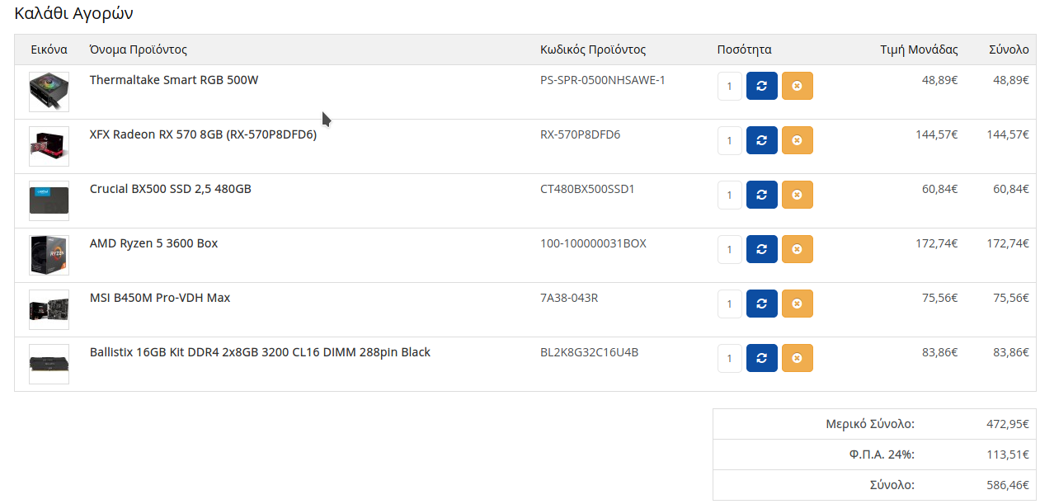Focus quantity box for AMD Ryzen 5
1040x504 pixels.
(x=730, y=249)
